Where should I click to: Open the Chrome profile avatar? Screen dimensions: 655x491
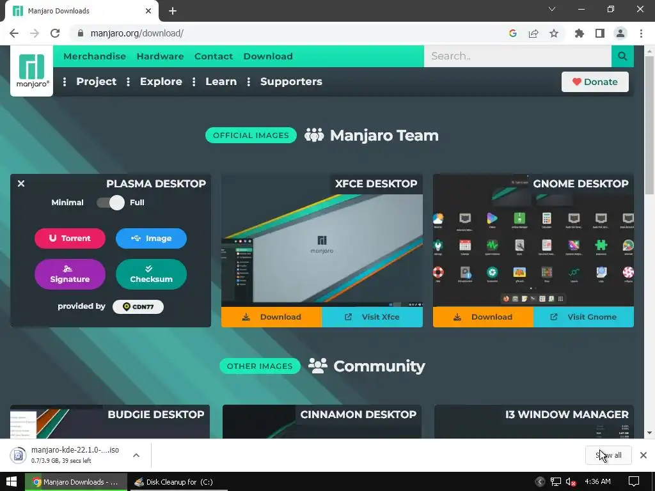point(620,33)
